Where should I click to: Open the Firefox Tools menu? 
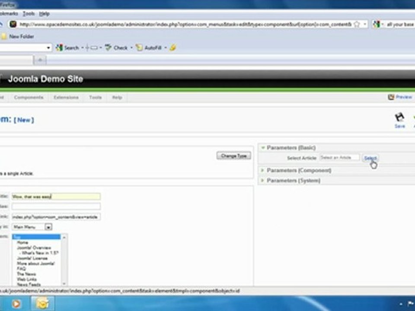[29, 14]
